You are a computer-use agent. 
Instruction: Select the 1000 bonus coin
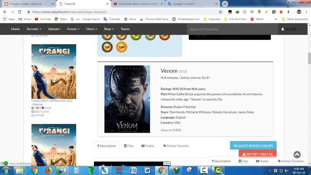(x=121, y=47)
